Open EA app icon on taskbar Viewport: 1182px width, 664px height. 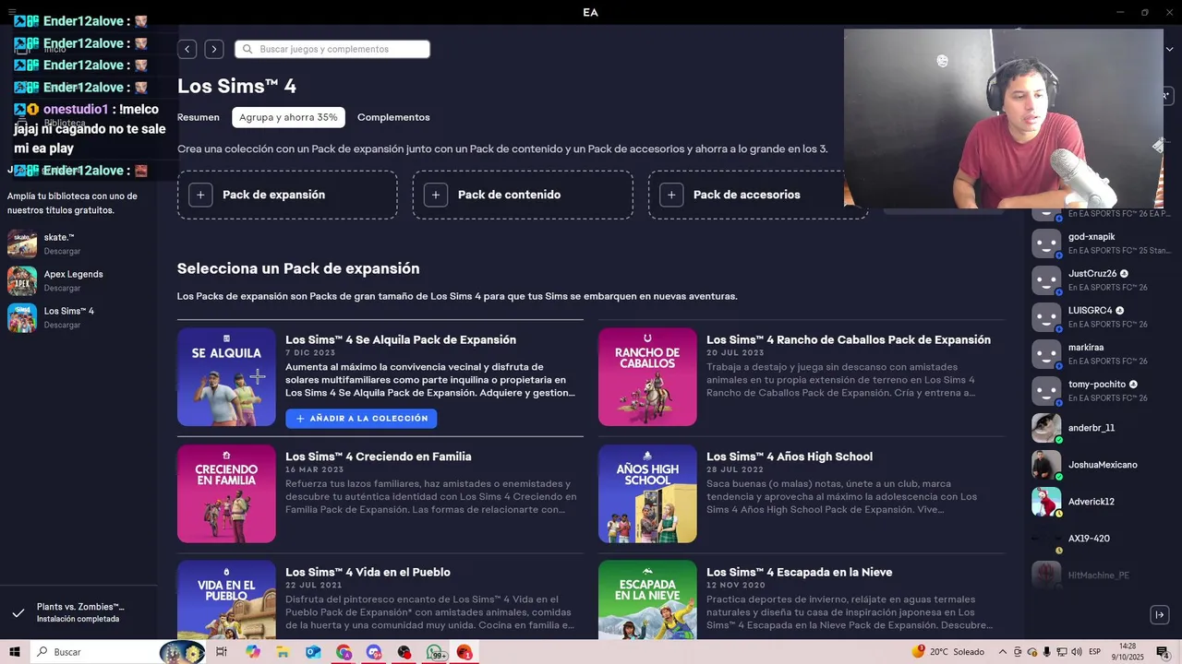[464, 652]
